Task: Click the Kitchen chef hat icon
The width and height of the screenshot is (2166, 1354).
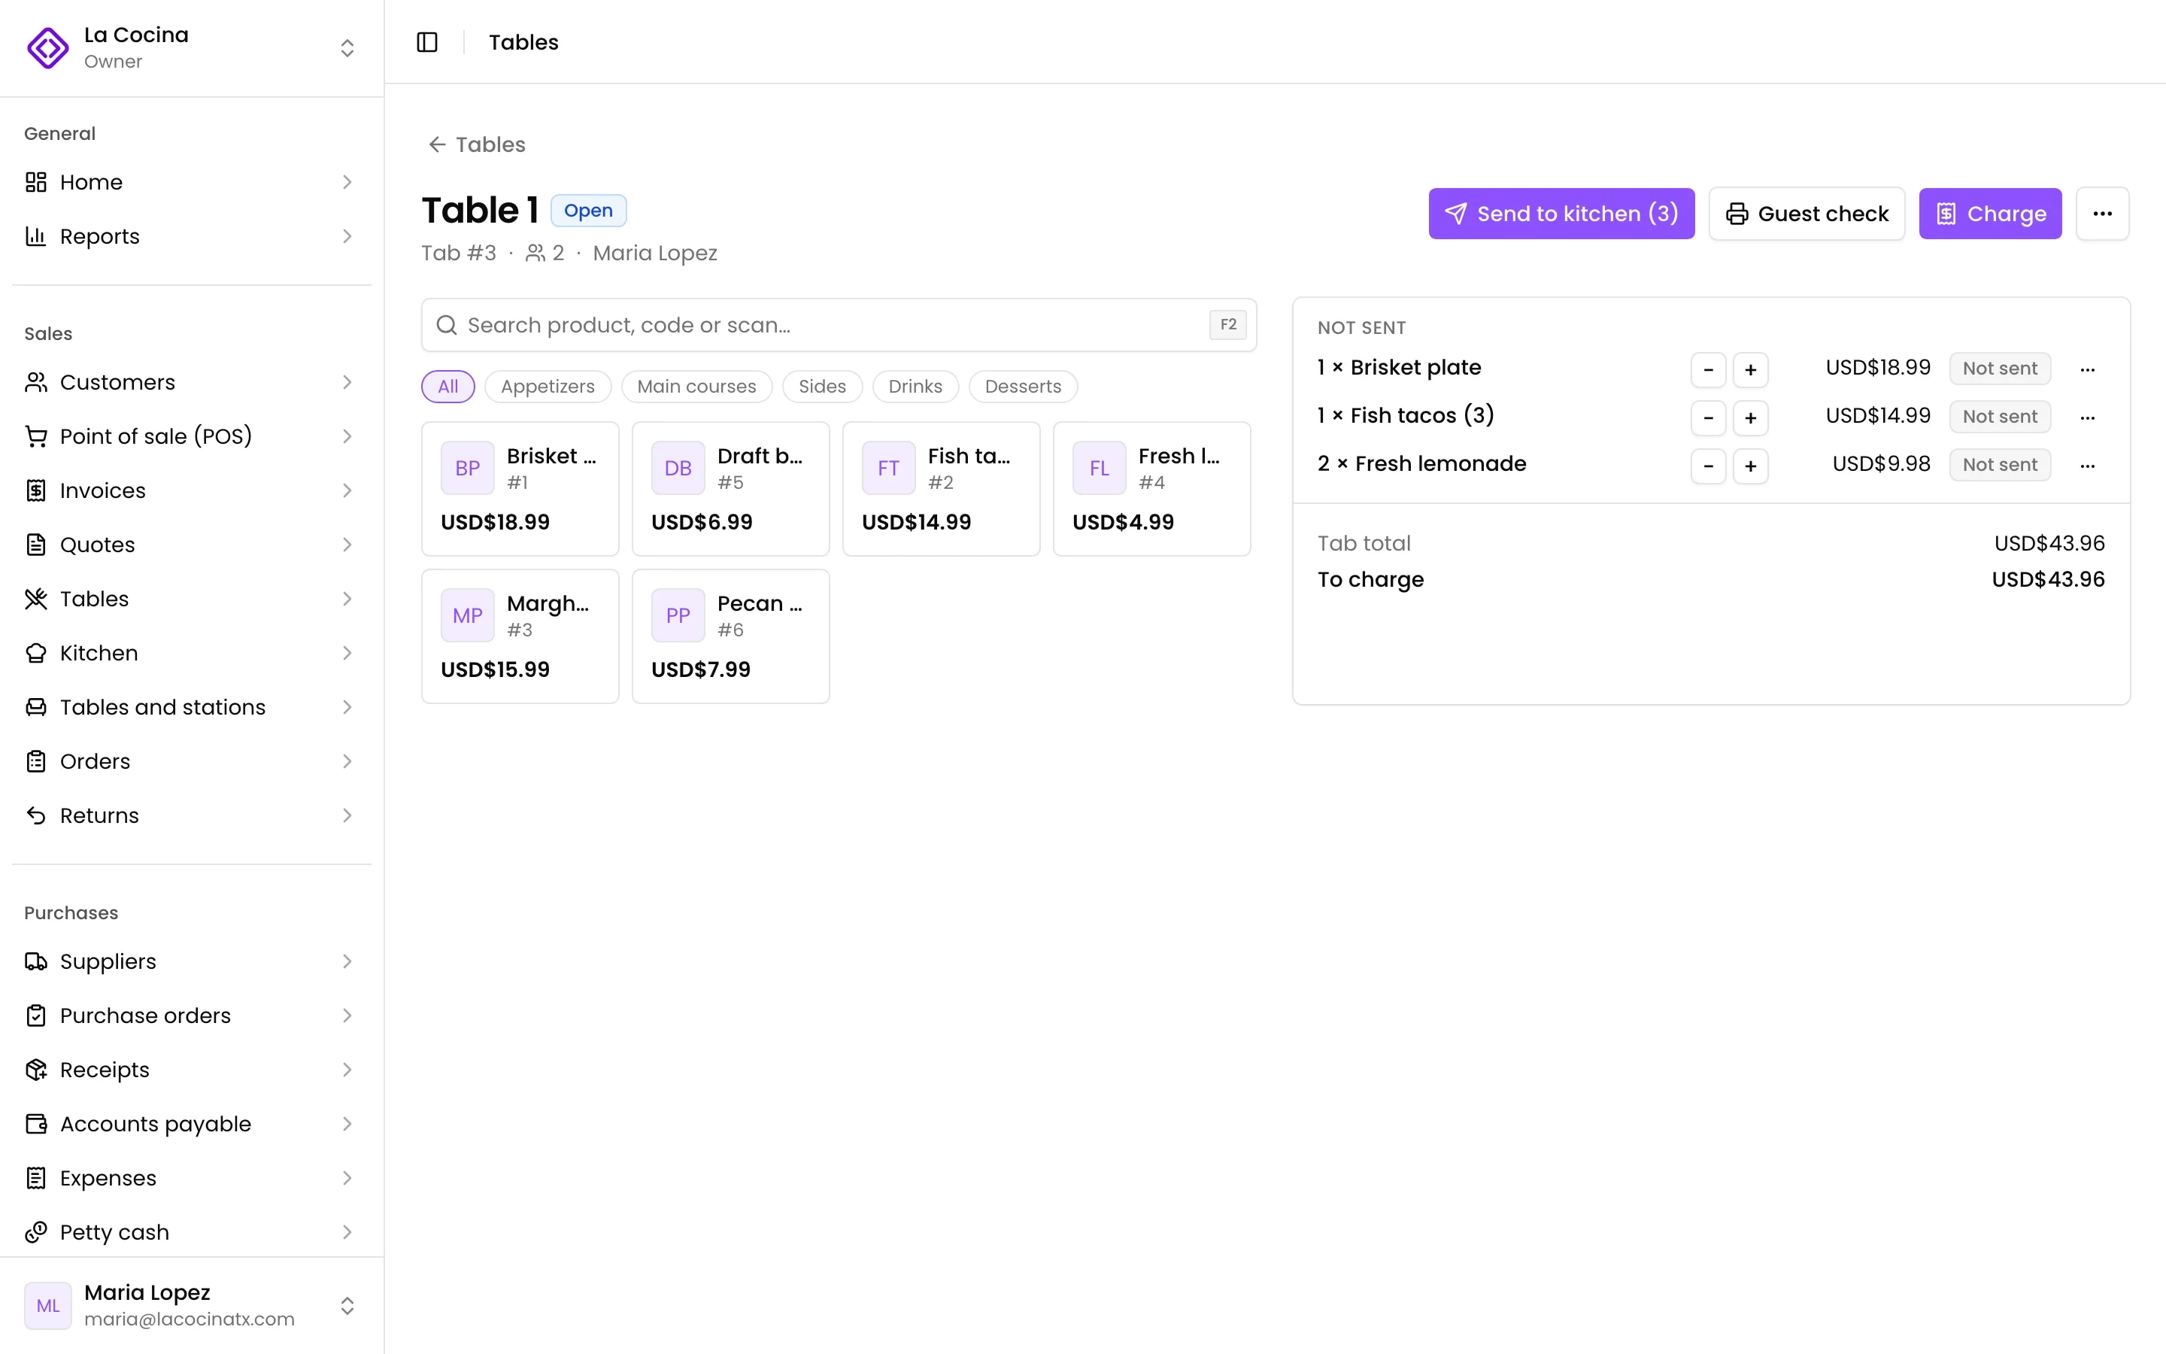Action: [36, 653]
